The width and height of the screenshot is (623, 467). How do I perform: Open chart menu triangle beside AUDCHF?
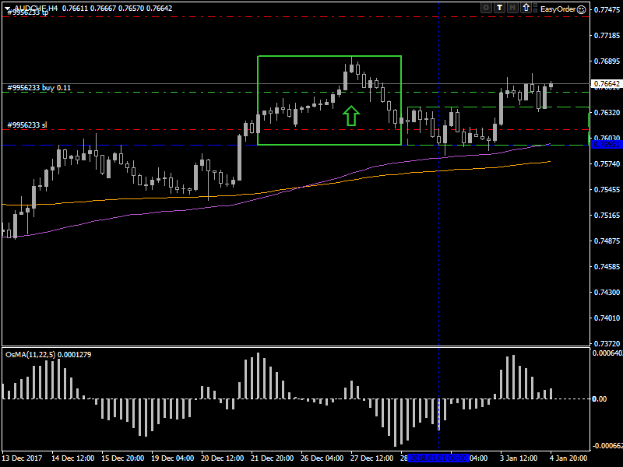point(7,9)
